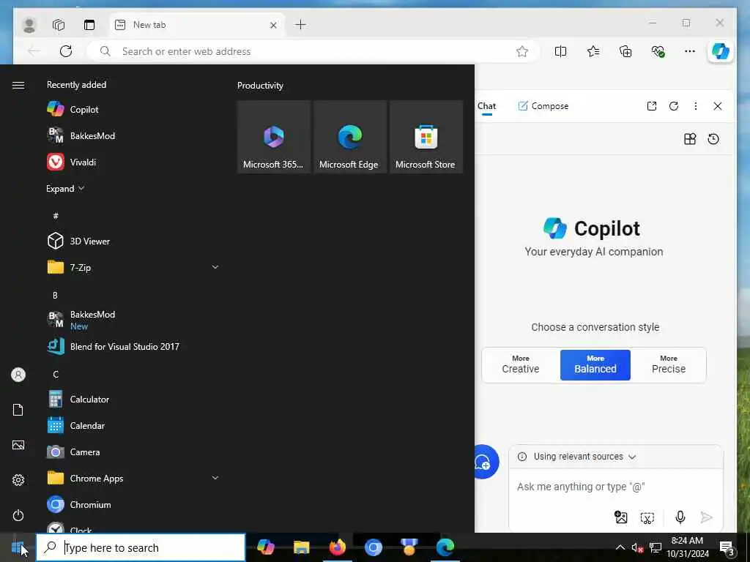
Task: Switch to the Chat tab in Copilot
Action: (x=486, y=106)
